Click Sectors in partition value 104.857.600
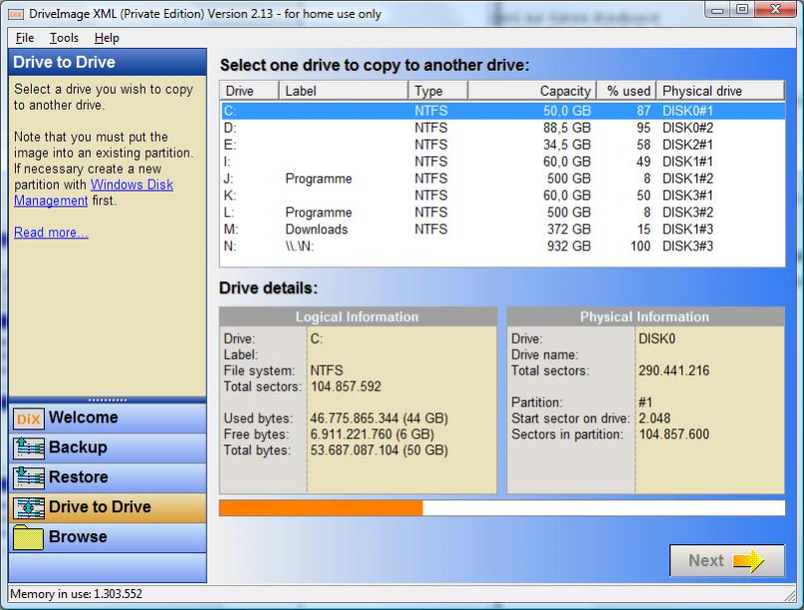Image resolution: width=804 pixels, height=610 pixels. point(673,435)
